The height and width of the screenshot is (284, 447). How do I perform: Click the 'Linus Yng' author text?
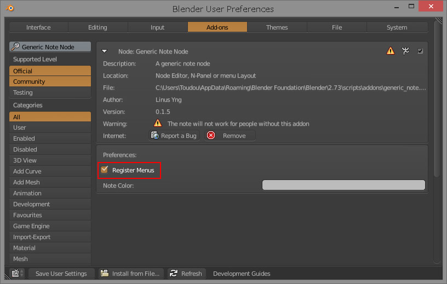[x=169, y=100]
